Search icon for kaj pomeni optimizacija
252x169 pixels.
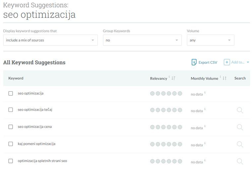click(x=240, y=144)
